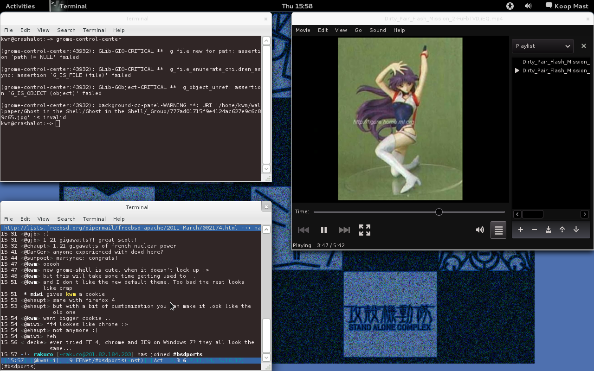Viewport: 594px width, 371px height.
Task: Open the Go menu in movie player
Action: click(x=358, y=30)
